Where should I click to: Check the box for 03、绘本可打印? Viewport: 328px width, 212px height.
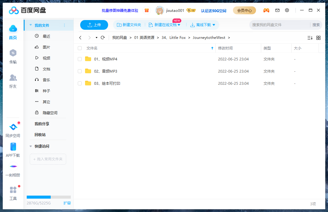point(80,83)
